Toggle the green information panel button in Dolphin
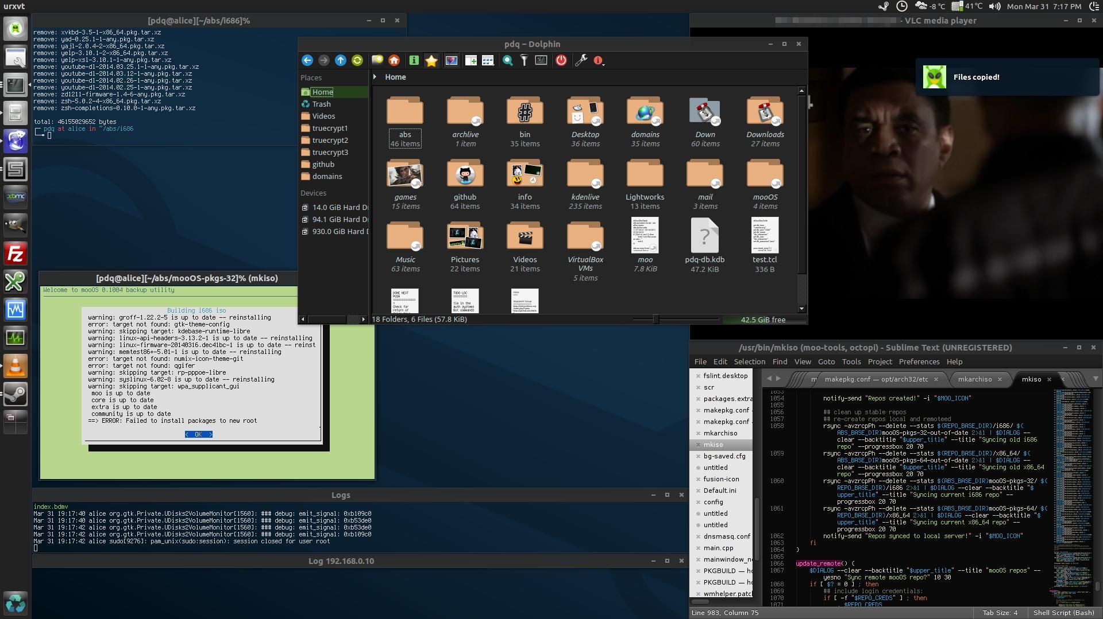 coord(414,60)
